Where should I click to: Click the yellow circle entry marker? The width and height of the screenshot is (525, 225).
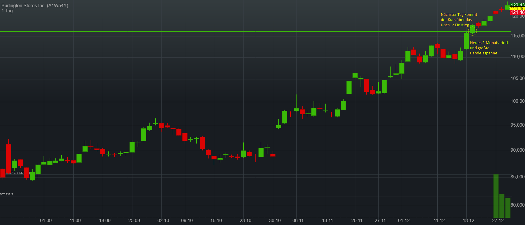click(x=472, y=30)
